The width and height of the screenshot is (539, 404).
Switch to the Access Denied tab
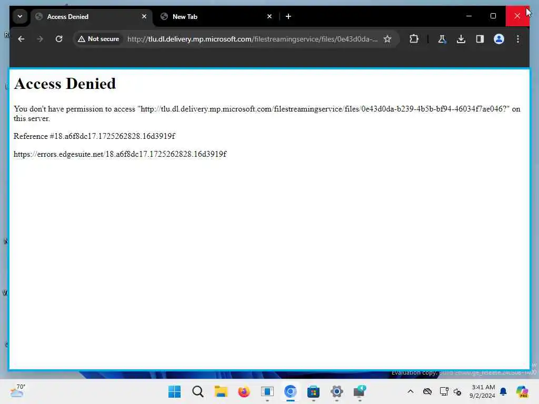pos(92,16)
